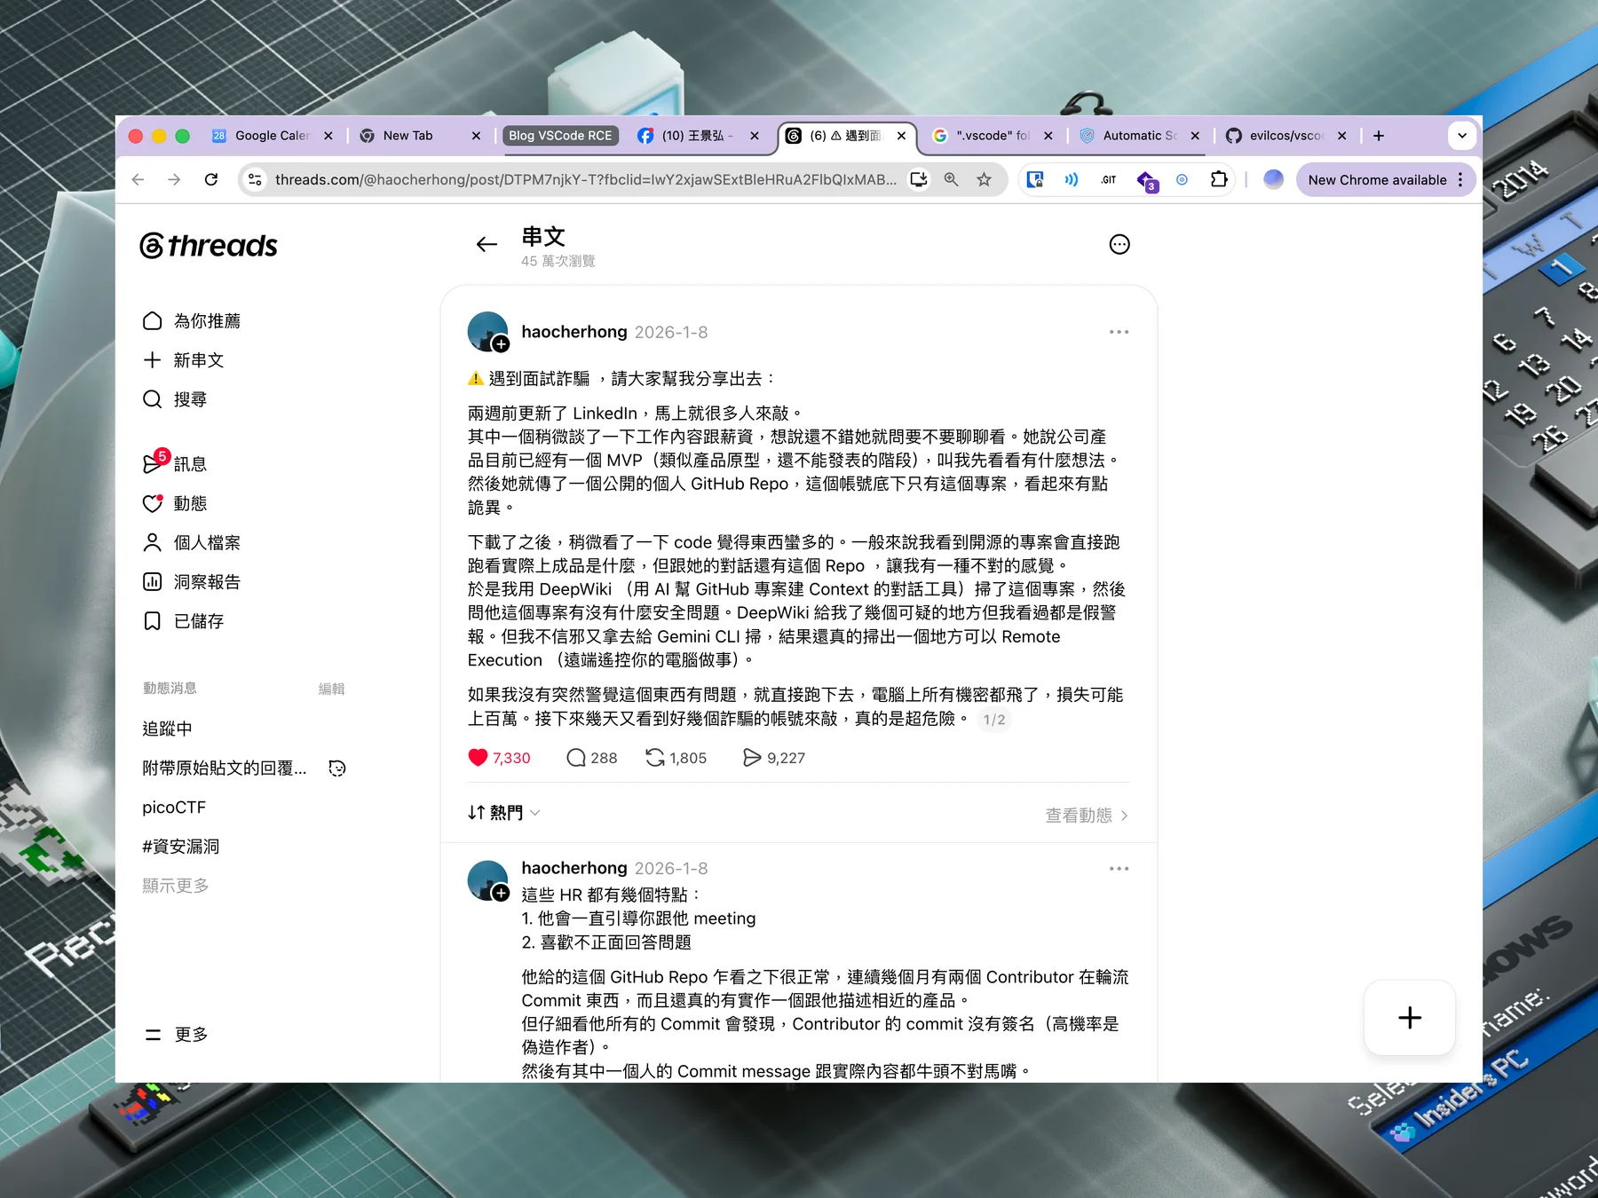The width and height of the screenshot is (1598, 1198).
Task: Go to 個人檔案 profile
Action: point(191,542)
